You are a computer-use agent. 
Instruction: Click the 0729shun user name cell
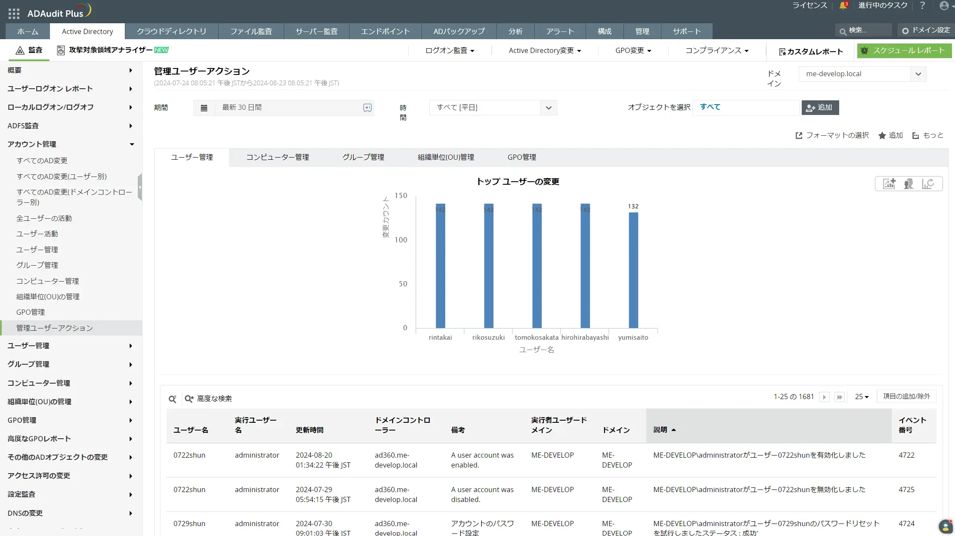[189, 524]
